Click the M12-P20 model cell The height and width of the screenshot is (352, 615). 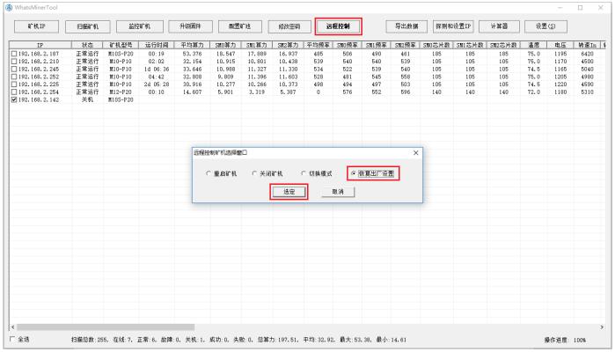[121, 92]
